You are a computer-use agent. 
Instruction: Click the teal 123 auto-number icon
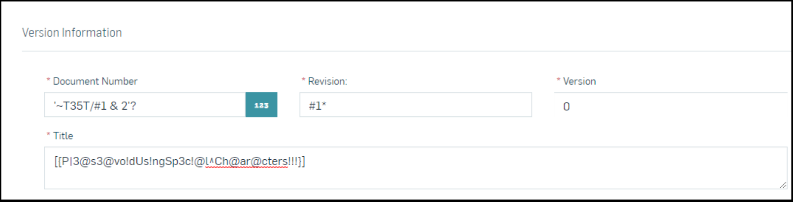(x=261, y=105)
